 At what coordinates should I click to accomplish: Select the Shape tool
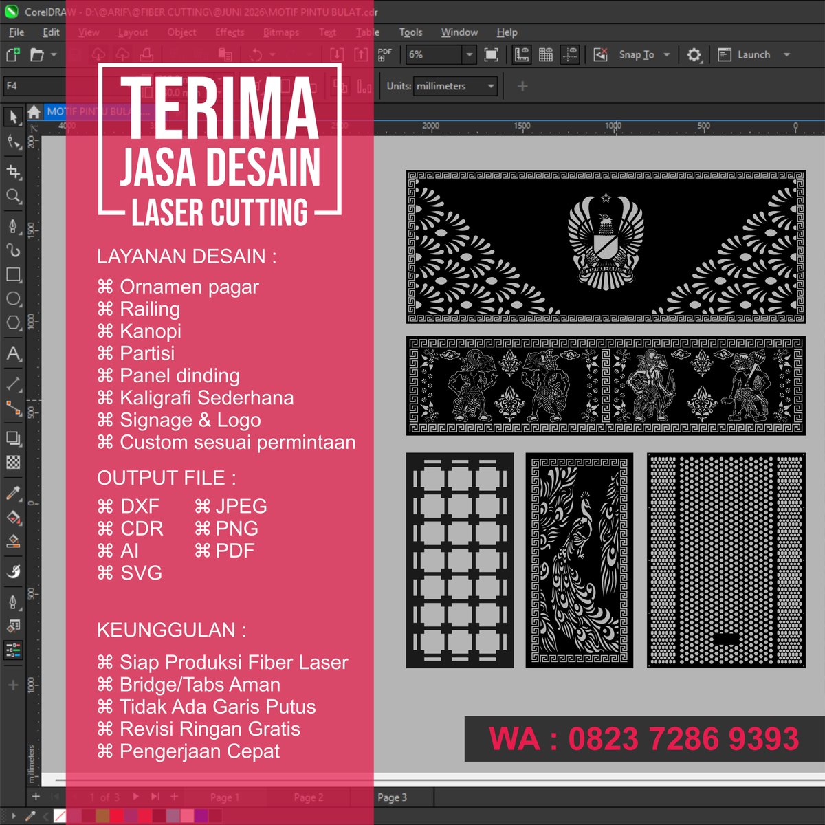(13, 142)
